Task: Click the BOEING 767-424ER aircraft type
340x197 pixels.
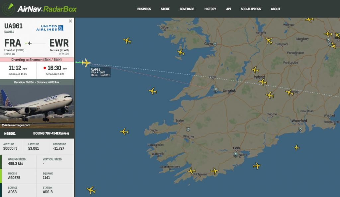Action: 51,133
